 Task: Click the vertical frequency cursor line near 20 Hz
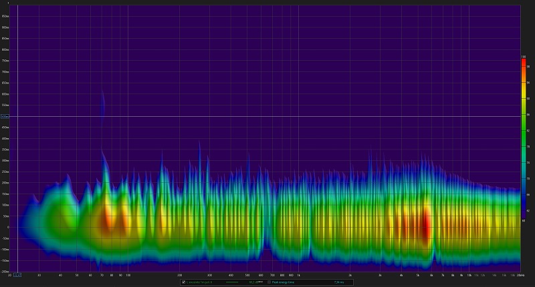(x=17, y=200)
